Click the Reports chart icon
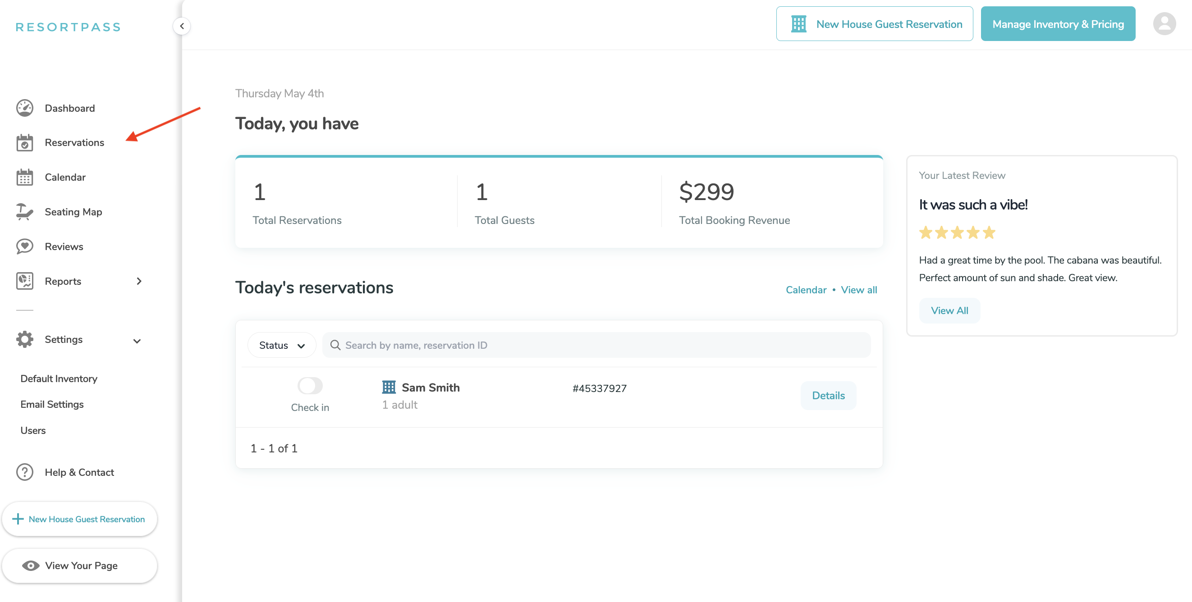Screen dimensions: 1192x602 (x=24, y=281)
